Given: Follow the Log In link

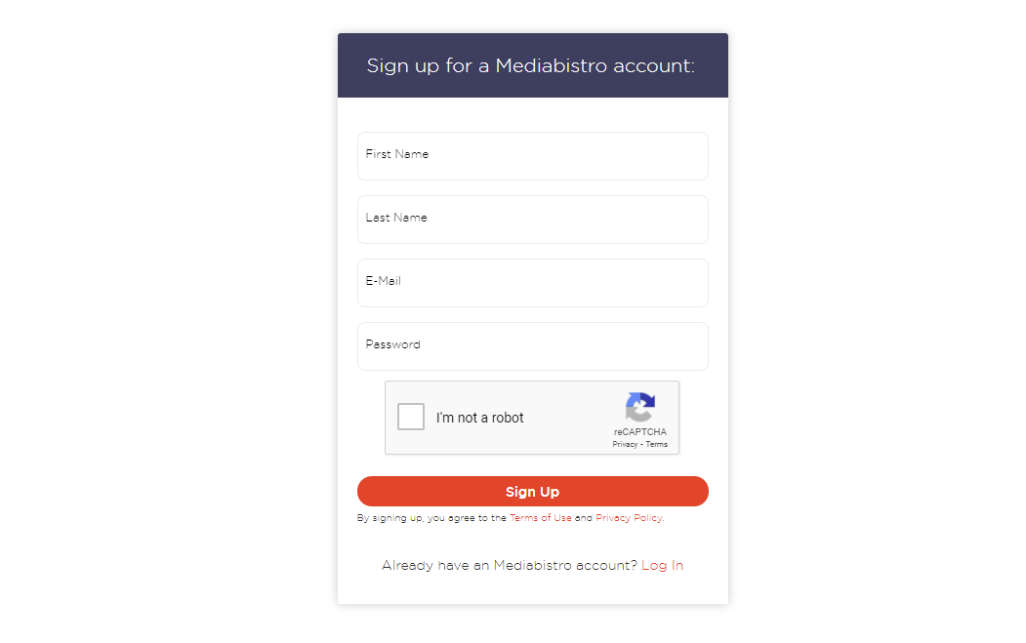Looking at the screenshot, I should pyautogui.click(x=662, y=565).
